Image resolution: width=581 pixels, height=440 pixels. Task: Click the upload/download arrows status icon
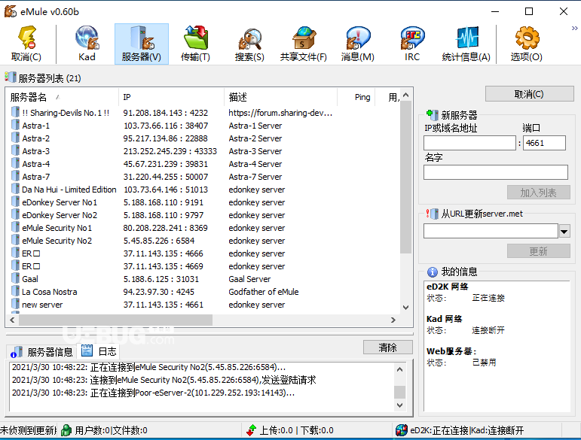251,430
